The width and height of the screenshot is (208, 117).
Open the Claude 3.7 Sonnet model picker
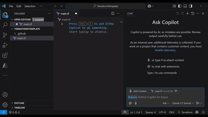183,103
